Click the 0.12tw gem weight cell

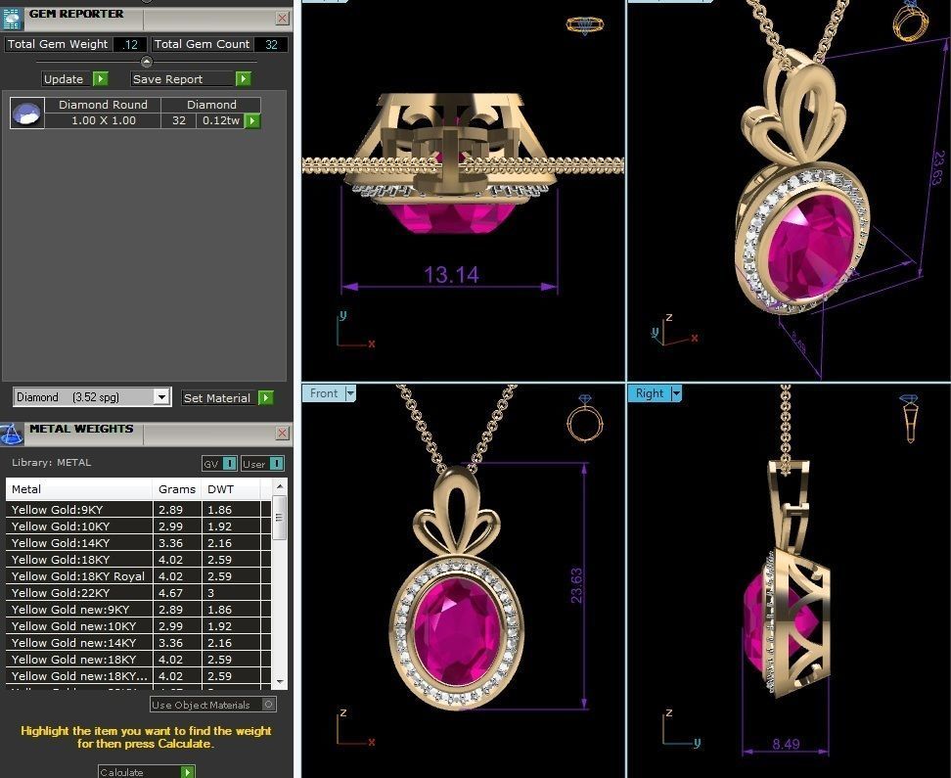tap(221, 120)
